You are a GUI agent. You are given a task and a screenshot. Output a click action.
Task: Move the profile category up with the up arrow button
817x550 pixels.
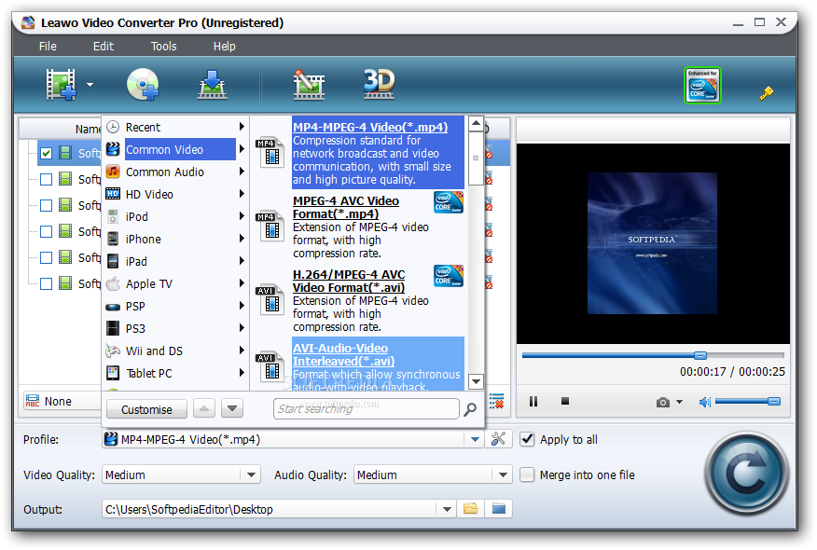pos(204,409)
